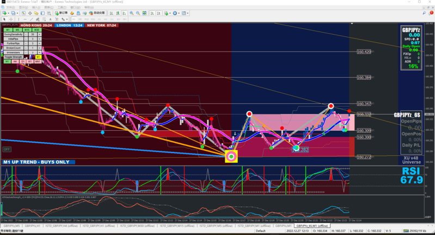Open the Navigator folder-star icon
Screen dimensions: 435x235
click(36, 13)
